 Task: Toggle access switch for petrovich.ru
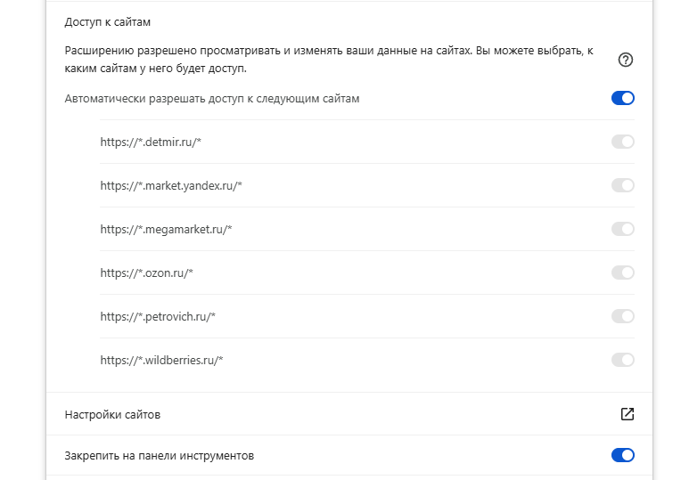[x=622, y=316]
